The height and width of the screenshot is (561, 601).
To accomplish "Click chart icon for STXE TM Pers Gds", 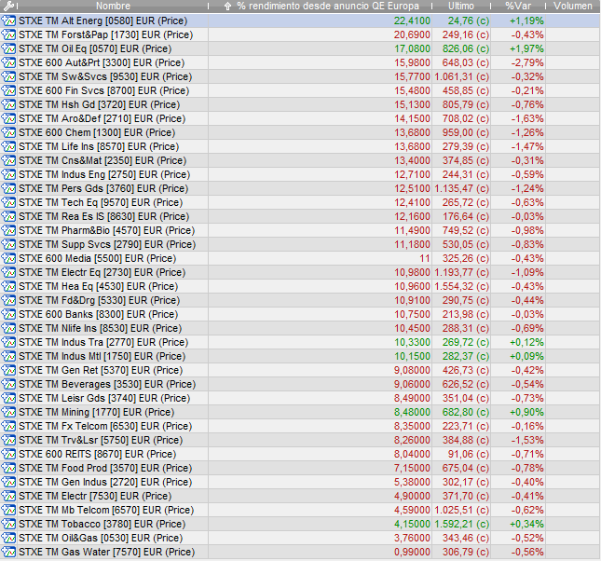I will pyautogui.click(x=8, y=188).
